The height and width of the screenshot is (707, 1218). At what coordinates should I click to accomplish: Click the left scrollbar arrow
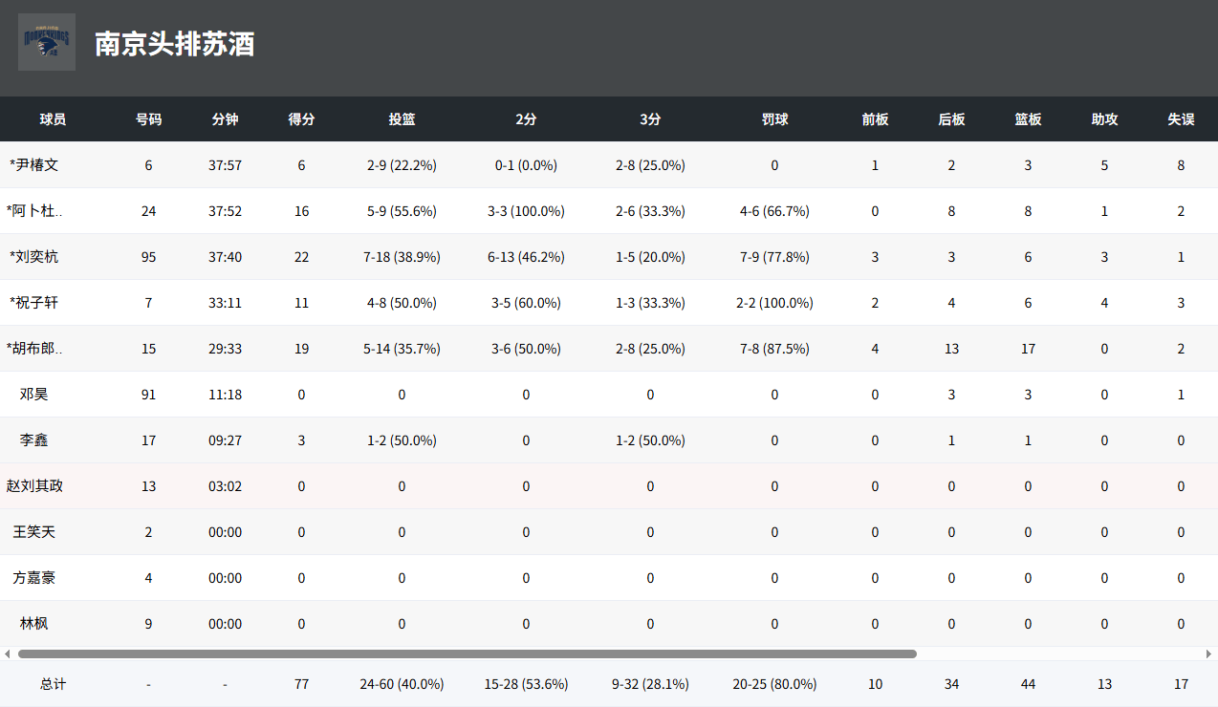pos(8,654)
